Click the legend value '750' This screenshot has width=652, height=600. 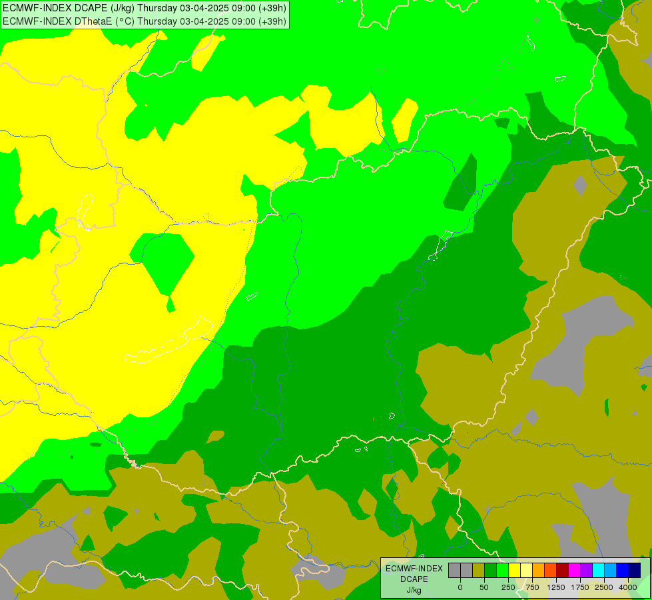(x=532, y=587)
